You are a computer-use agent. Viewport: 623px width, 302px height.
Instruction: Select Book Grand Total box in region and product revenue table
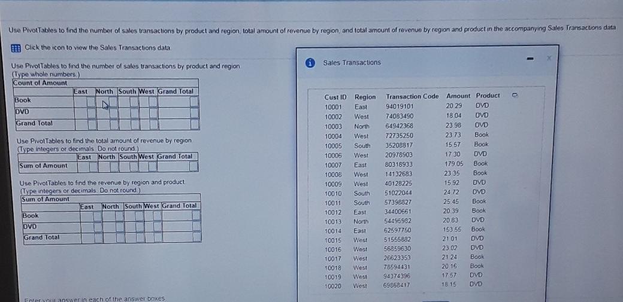click(x=196, y=215)
